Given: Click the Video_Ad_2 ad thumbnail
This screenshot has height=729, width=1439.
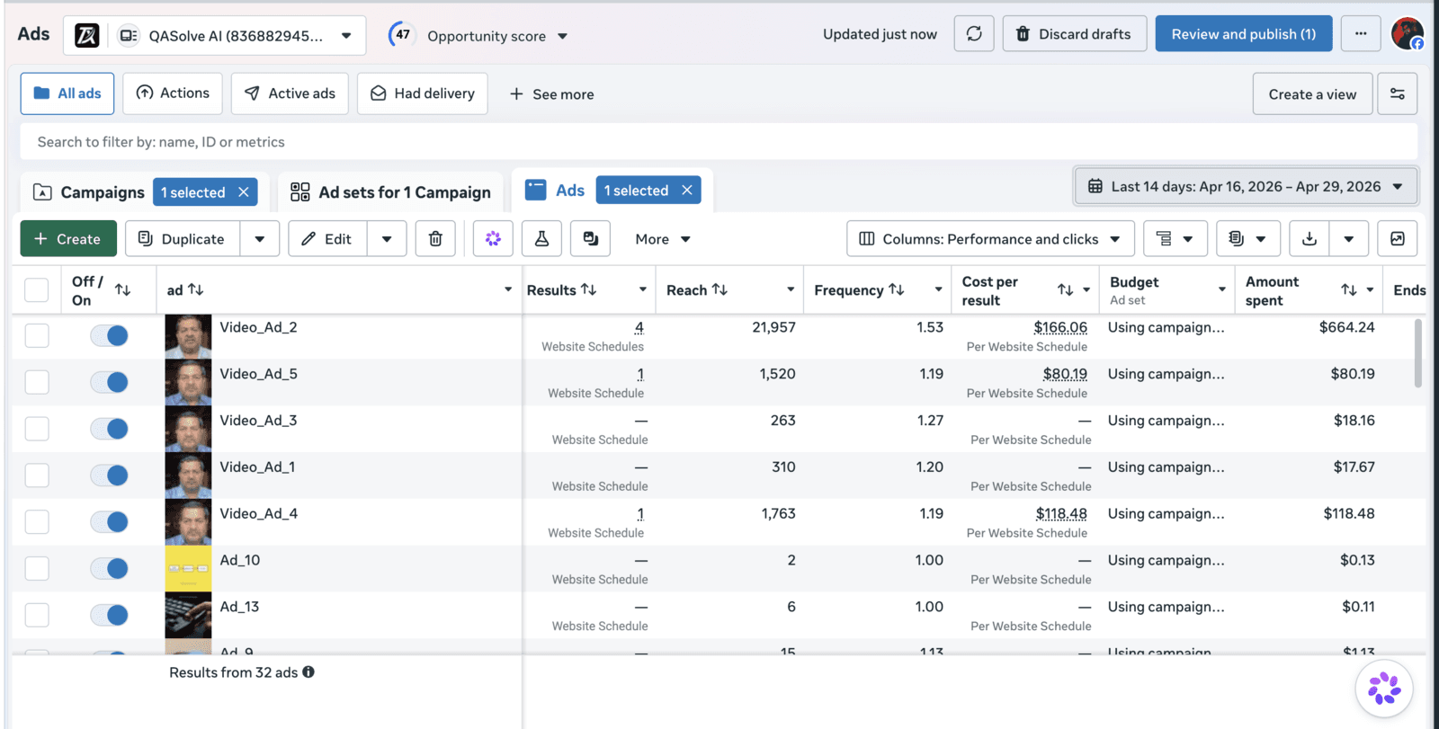Looking at the screenshot, I should (x=188, y=336).
